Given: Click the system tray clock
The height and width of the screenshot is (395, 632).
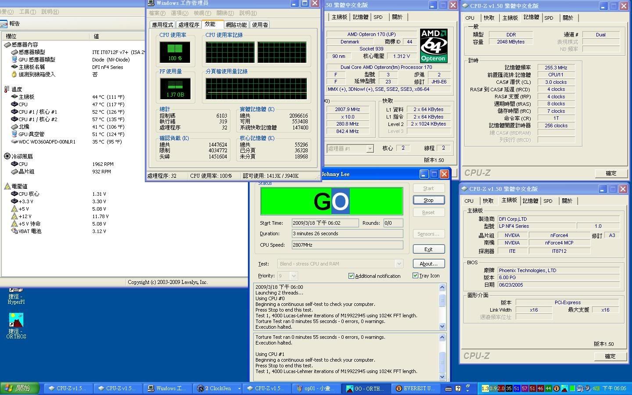Looking at the screenshot, I should 614,388.
